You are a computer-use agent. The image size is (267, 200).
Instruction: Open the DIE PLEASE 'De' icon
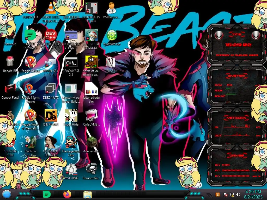[x=51, y=115]
